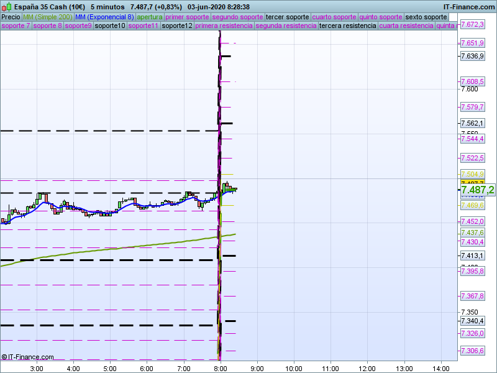Select the Precio legend label
This screenshot has width=497, height=373.
click(x=11, y=17)
